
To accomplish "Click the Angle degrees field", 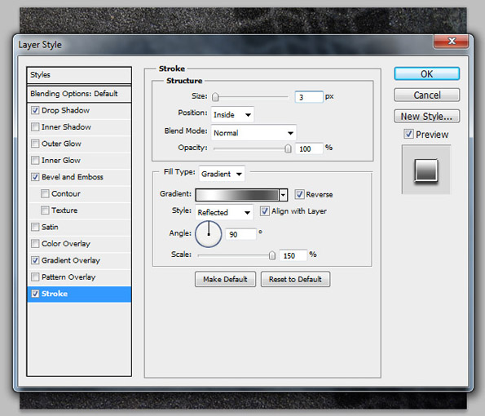I will click(240, 234).
